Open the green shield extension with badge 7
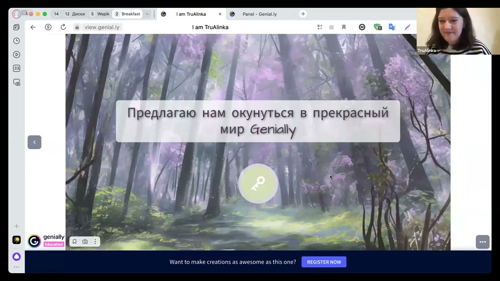The width and height of the screenshot is (500, 281). [x=377, y=27]
